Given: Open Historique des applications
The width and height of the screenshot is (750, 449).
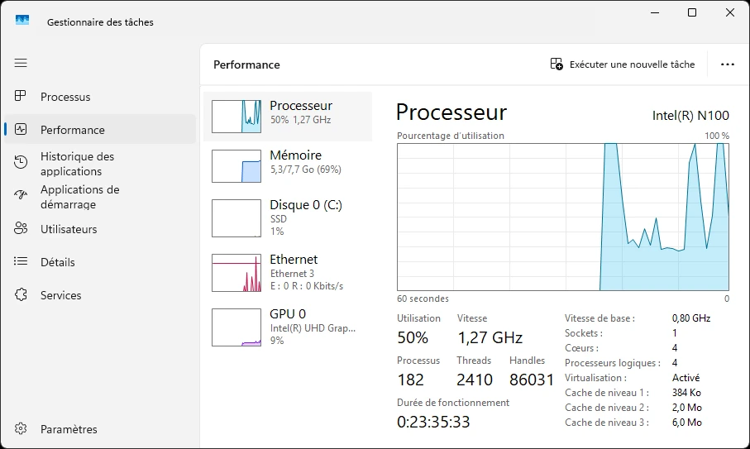Looking at the screenshot, I should [x=100, y=164].
